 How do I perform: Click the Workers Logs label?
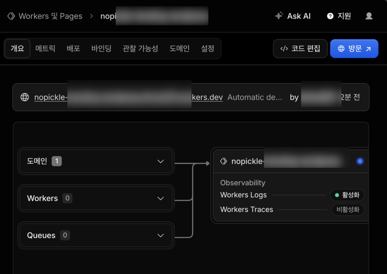pos(243,195)
